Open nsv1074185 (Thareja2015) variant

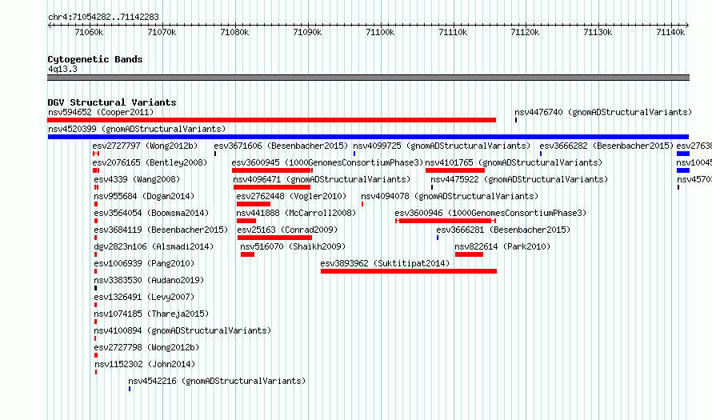(152, 314)
